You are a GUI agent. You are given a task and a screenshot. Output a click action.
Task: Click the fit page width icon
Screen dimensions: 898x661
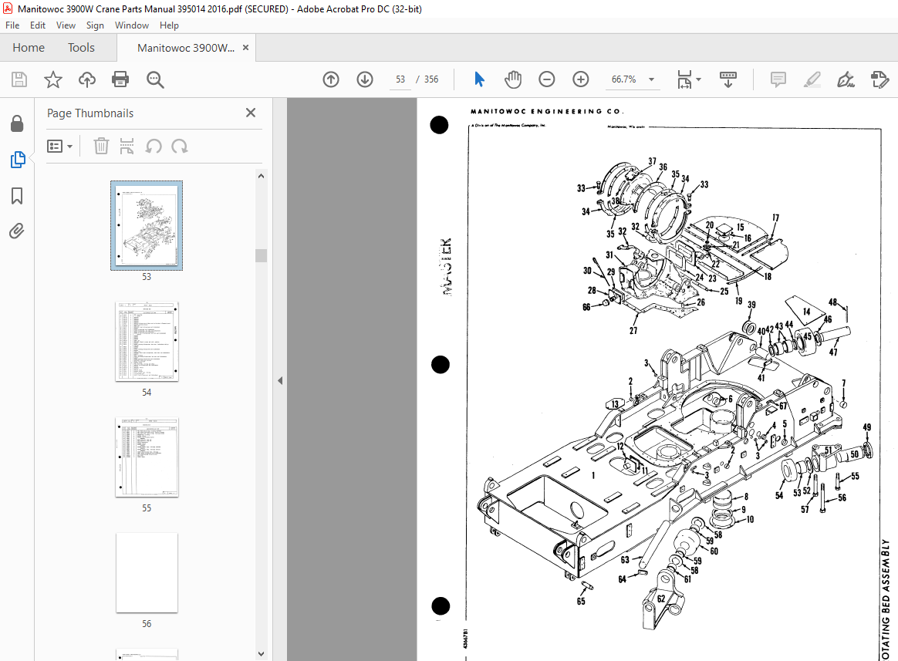pyautogui.click(x=684, y=79)
